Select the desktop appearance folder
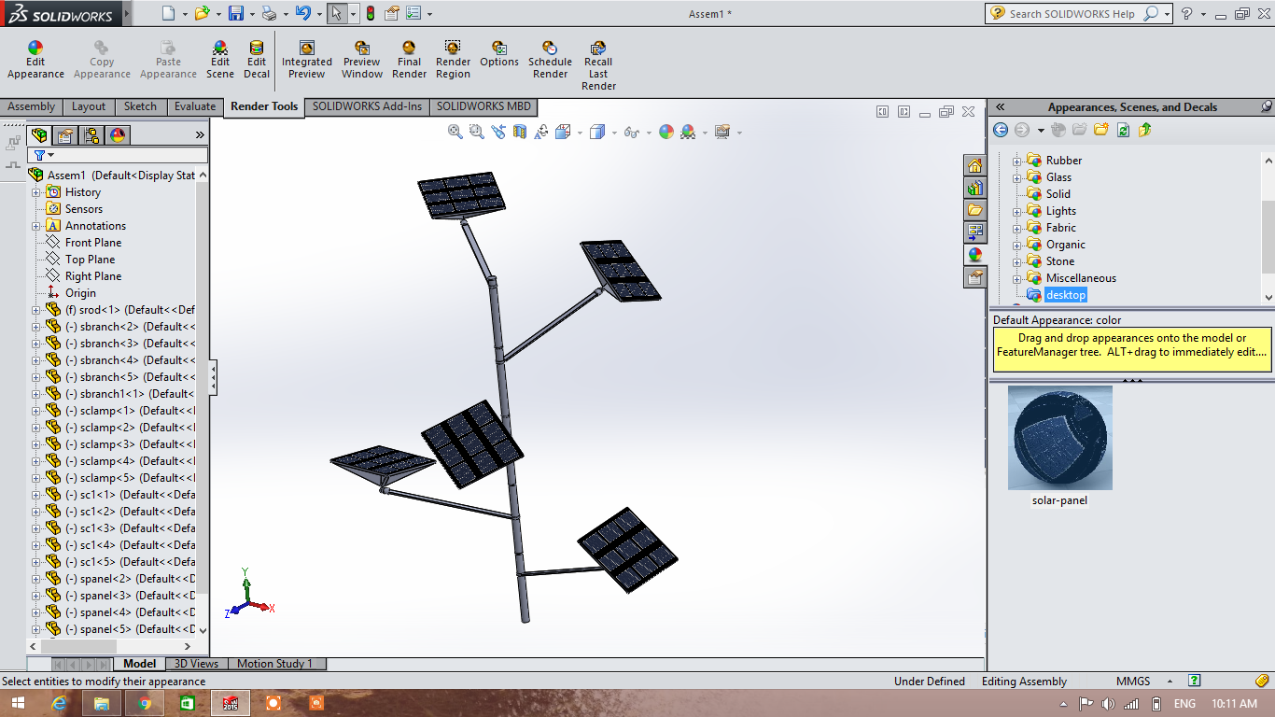The image size is (1275, 717). point(1065,295)
